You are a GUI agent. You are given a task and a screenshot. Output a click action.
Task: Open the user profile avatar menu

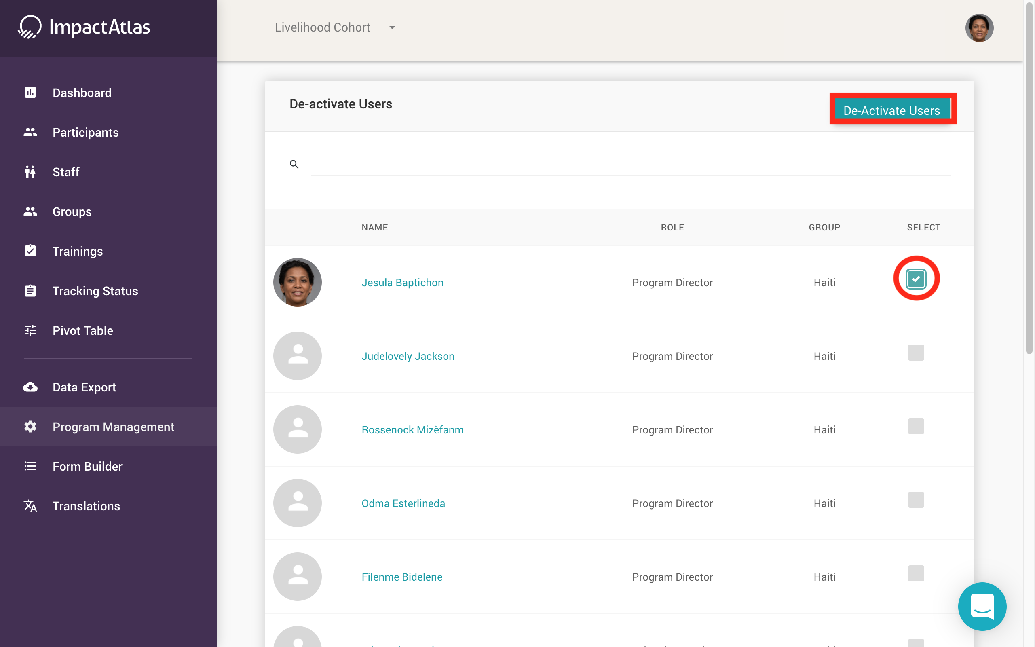[x=979, y=28]
